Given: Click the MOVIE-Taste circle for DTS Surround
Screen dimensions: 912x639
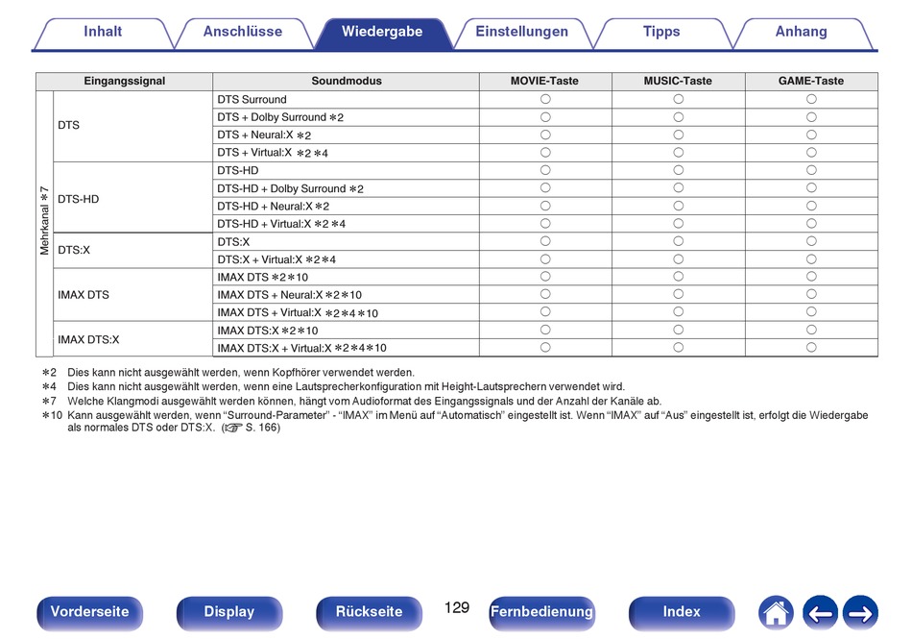Looking at the screenshot, I should (x=544, y=99).
